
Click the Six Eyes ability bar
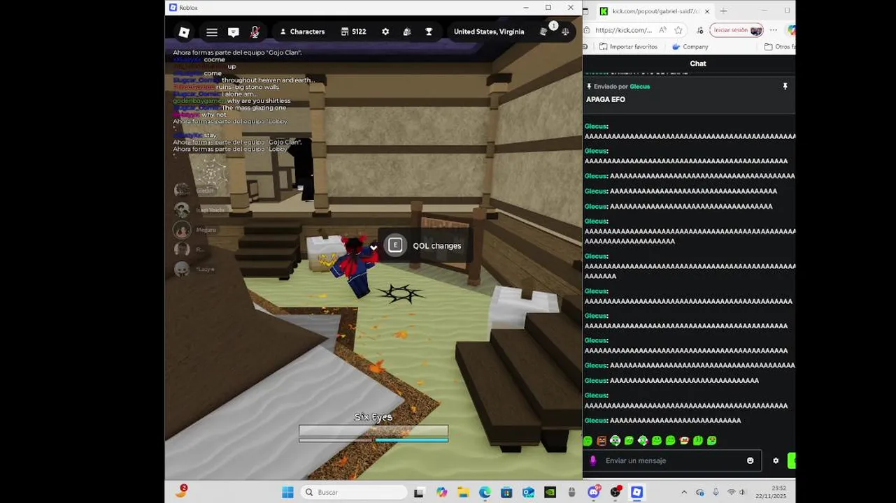click(x=374, y=430)
